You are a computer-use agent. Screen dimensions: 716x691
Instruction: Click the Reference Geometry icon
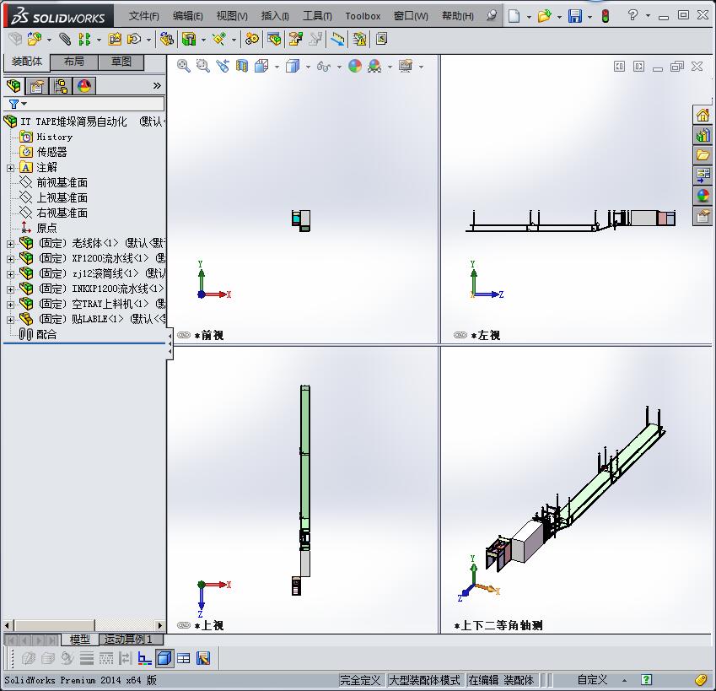(219, 40)
